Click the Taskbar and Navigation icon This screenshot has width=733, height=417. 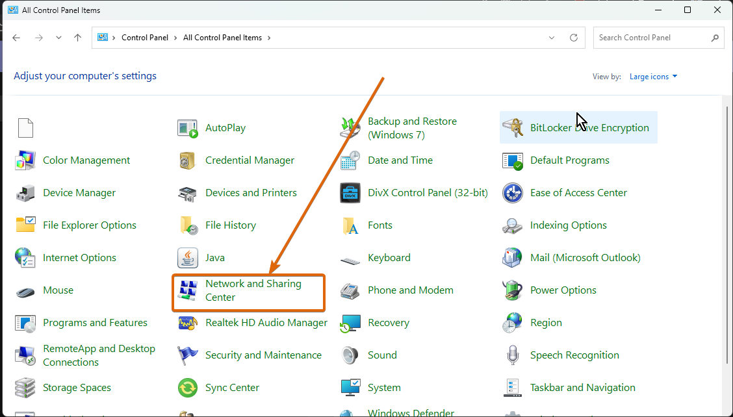click(x=512, y=388)
